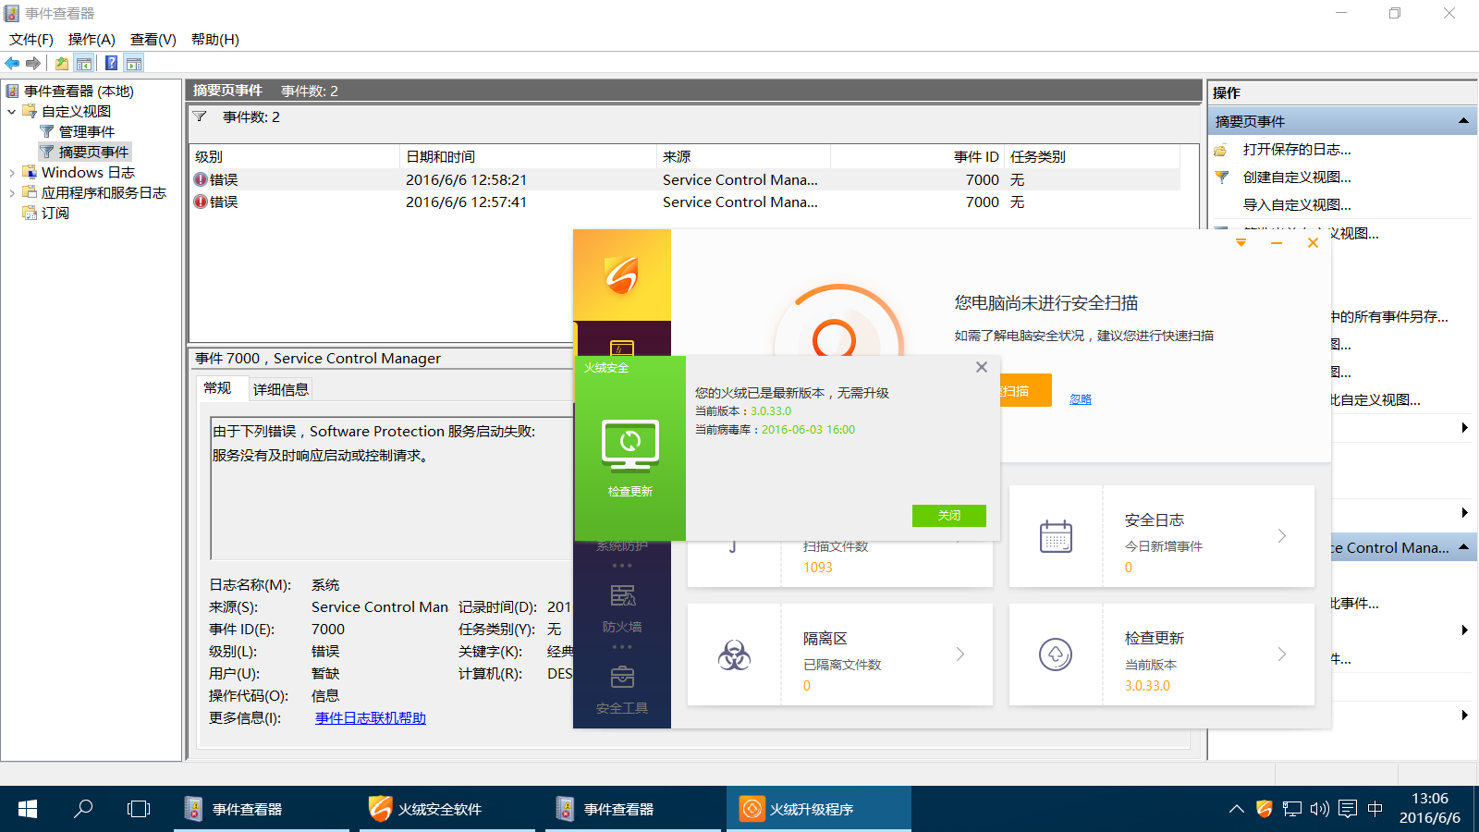The height and width of the screenshot is (832, 1479).
Task: Close the update dialog with gray X
Action: click(982, 367)
